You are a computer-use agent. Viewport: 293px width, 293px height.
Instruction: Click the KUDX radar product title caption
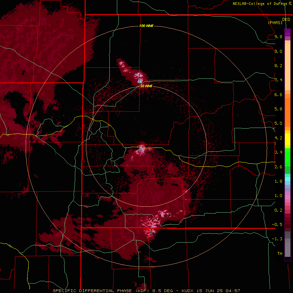pos(146,291)
